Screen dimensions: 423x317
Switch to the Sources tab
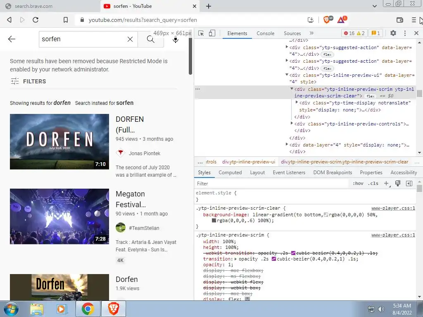pyautogui.click(x=292, y=33)
